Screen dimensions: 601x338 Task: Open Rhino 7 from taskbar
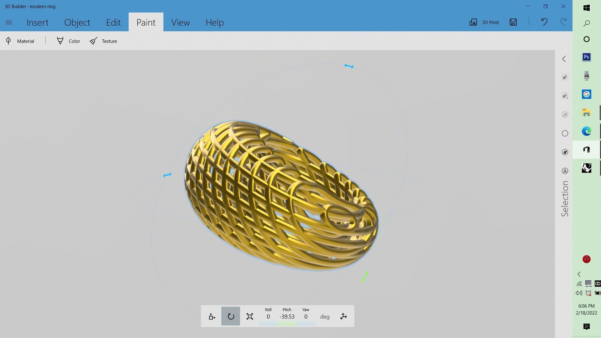click(587, 168)
